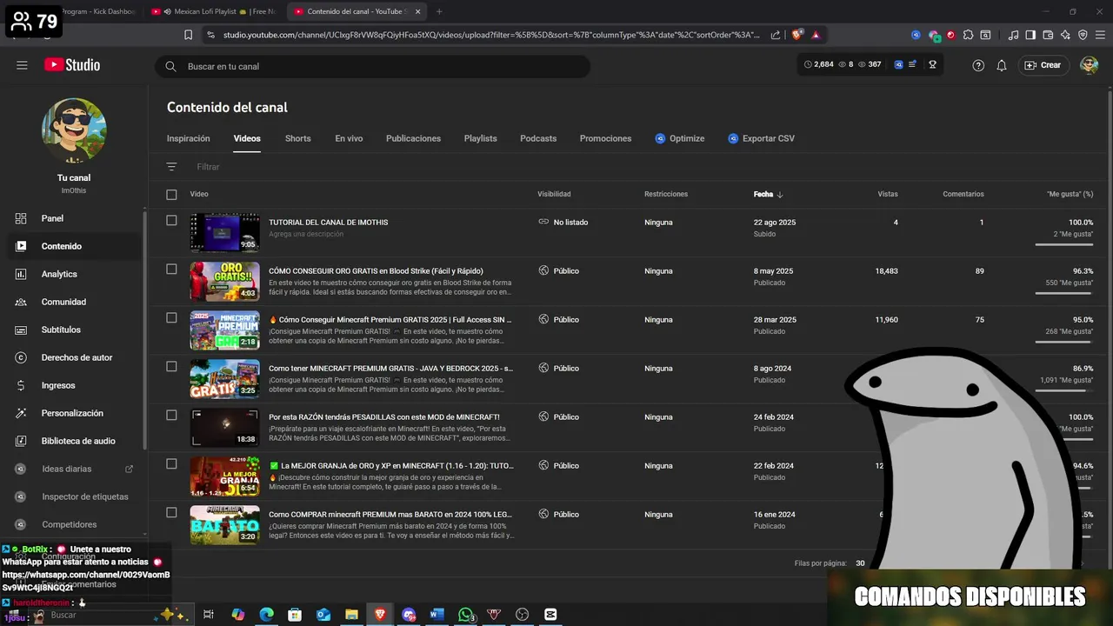Click the browser address bar URL

click(491, 35)
